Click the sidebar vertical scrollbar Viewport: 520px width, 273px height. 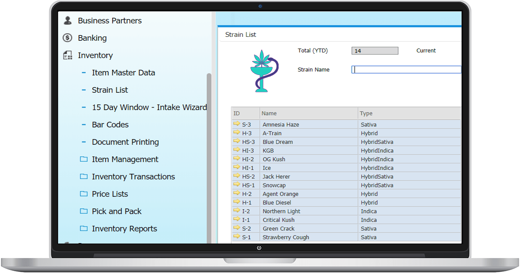(x=209, y=156)
